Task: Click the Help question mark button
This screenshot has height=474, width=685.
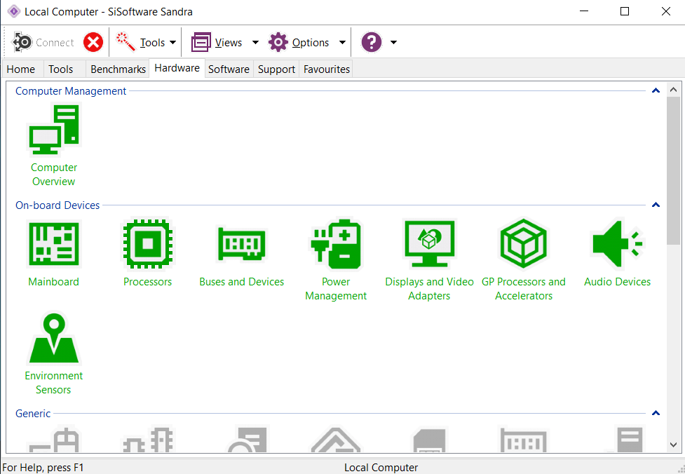Action: pyautogui.click(x=371, y=42)
